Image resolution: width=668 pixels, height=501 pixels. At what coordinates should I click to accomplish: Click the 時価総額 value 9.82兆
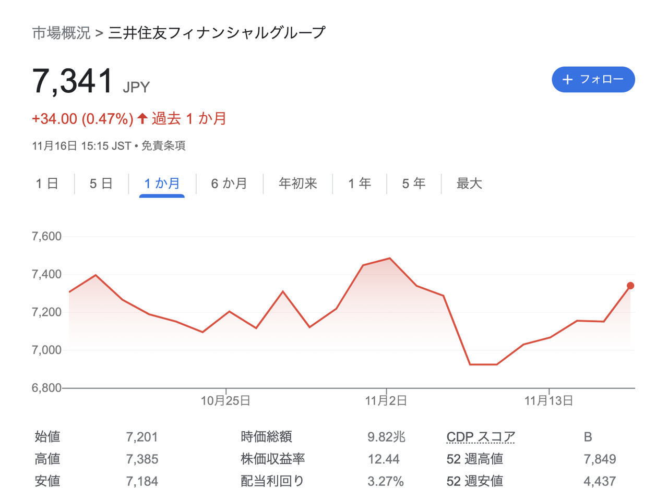(x=386, y=437)
